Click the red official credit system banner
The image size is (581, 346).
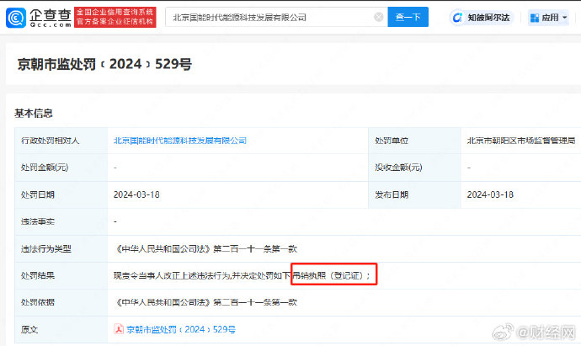[115, 18]
